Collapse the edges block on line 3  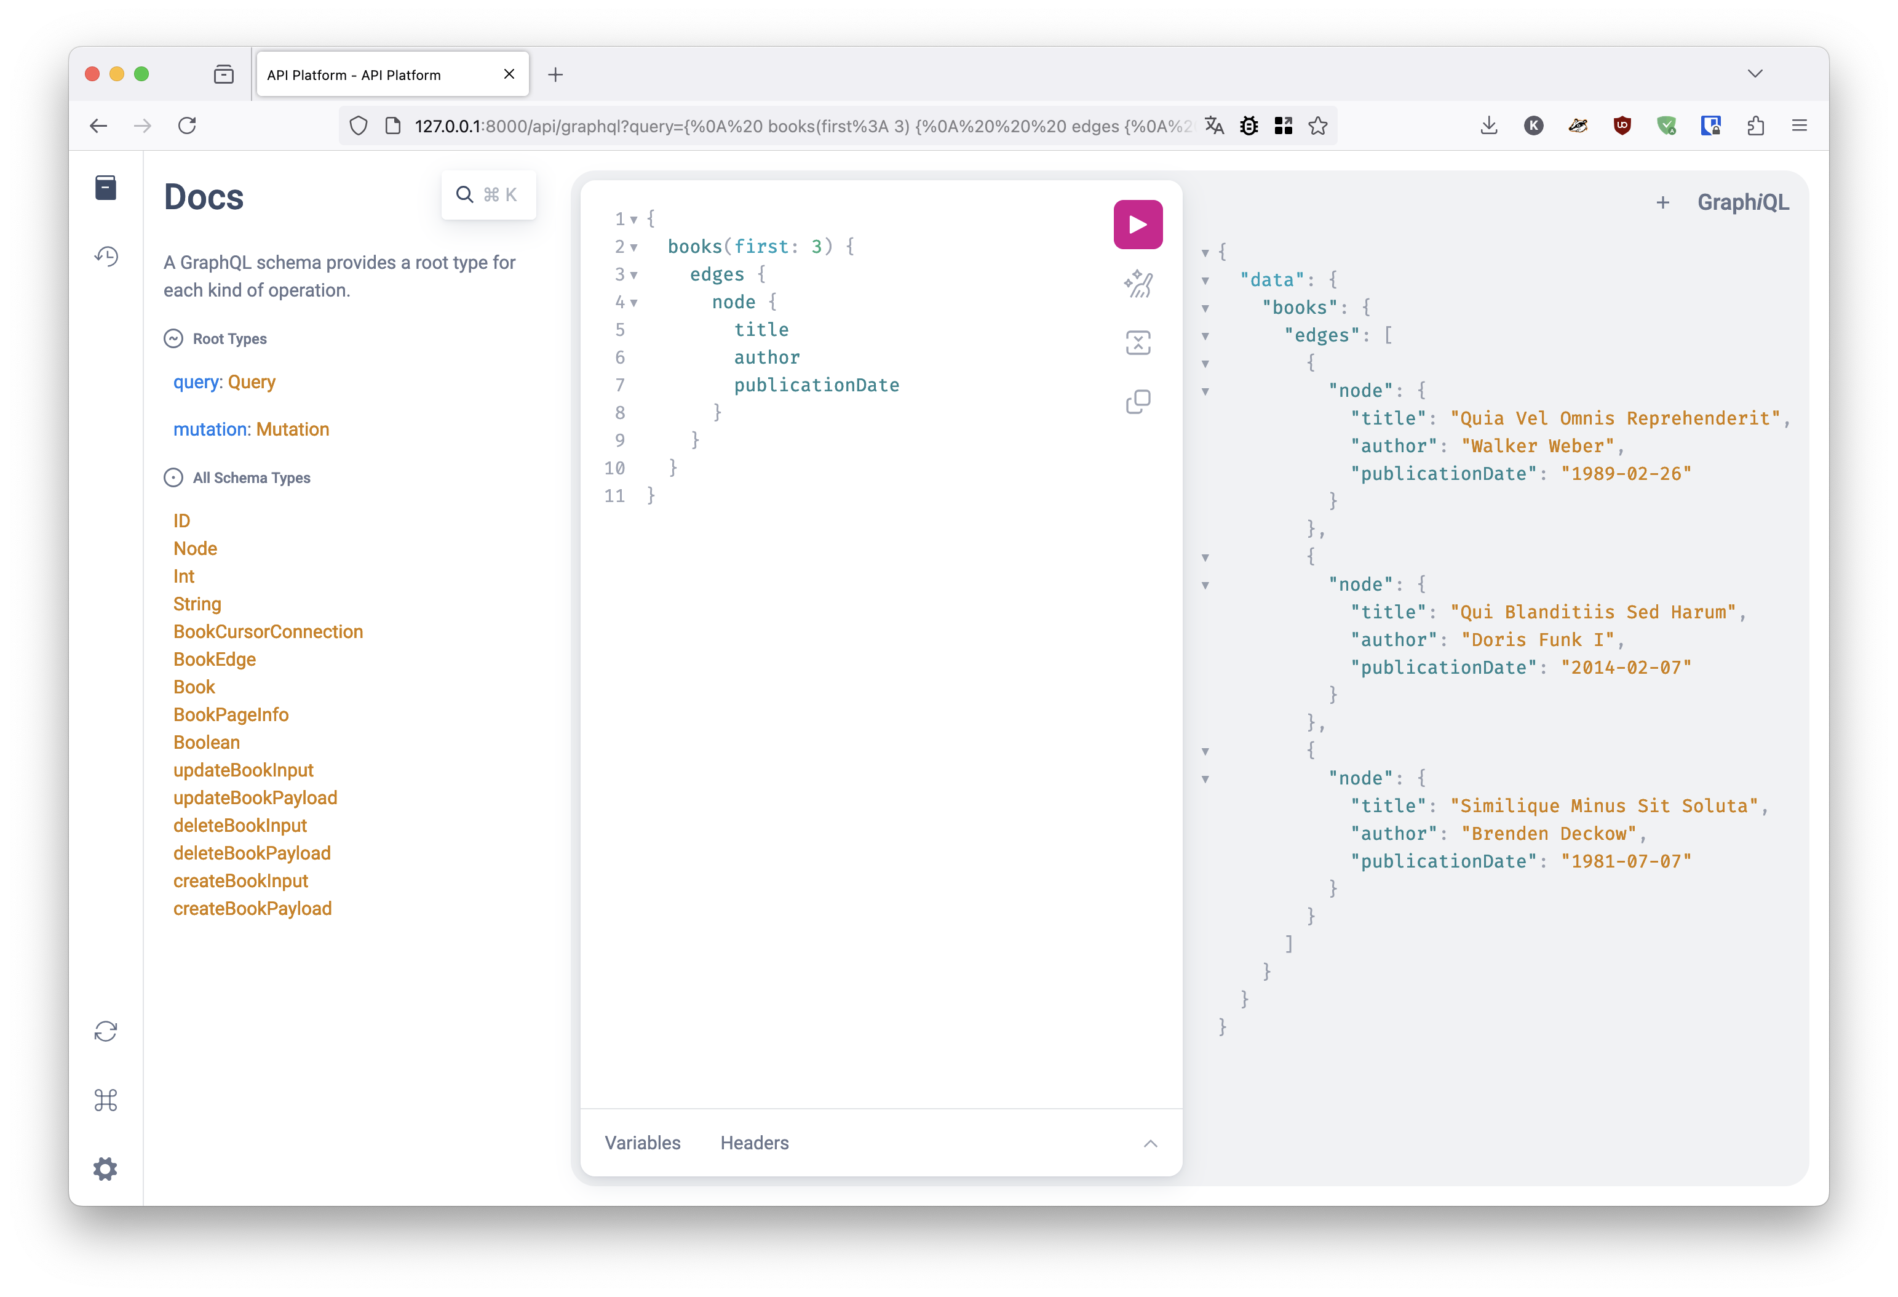tap(636, 274)
